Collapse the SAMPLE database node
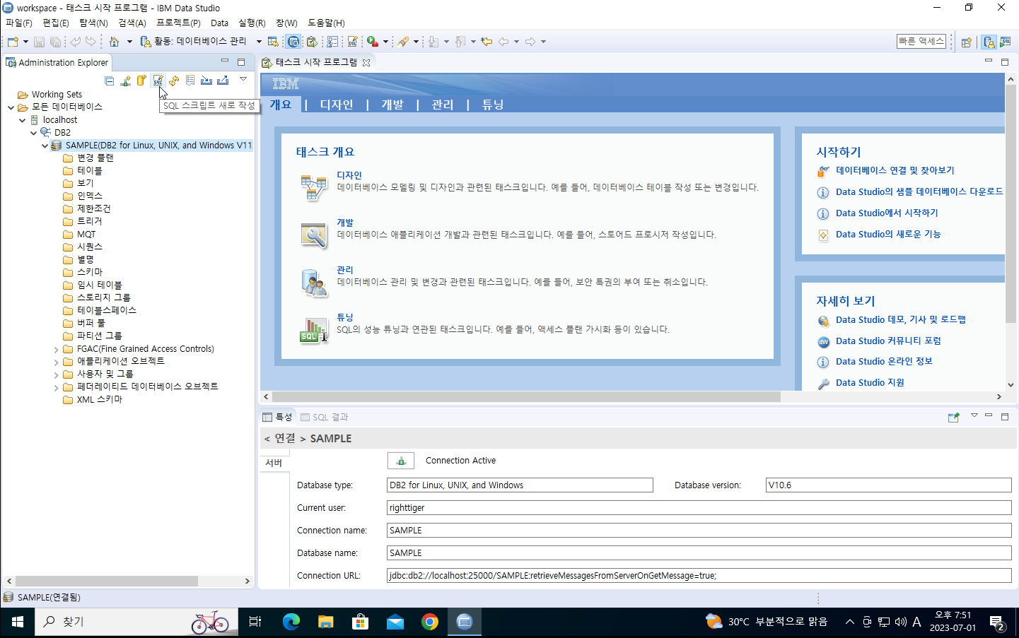 click(x=45, y=146)
